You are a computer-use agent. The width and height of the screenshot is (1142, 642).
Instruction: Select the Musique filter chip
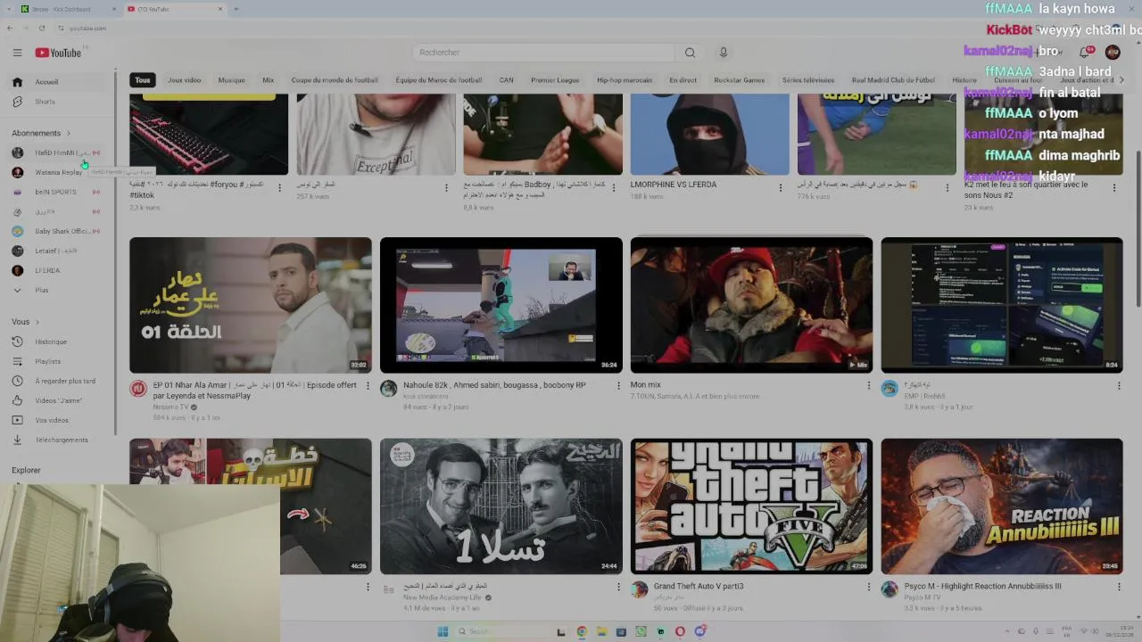(232, 80)
